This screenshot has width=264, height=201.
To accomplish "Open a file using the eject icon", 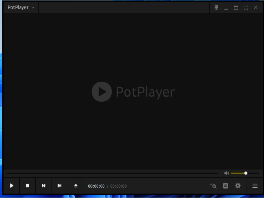I will [76, 186].
